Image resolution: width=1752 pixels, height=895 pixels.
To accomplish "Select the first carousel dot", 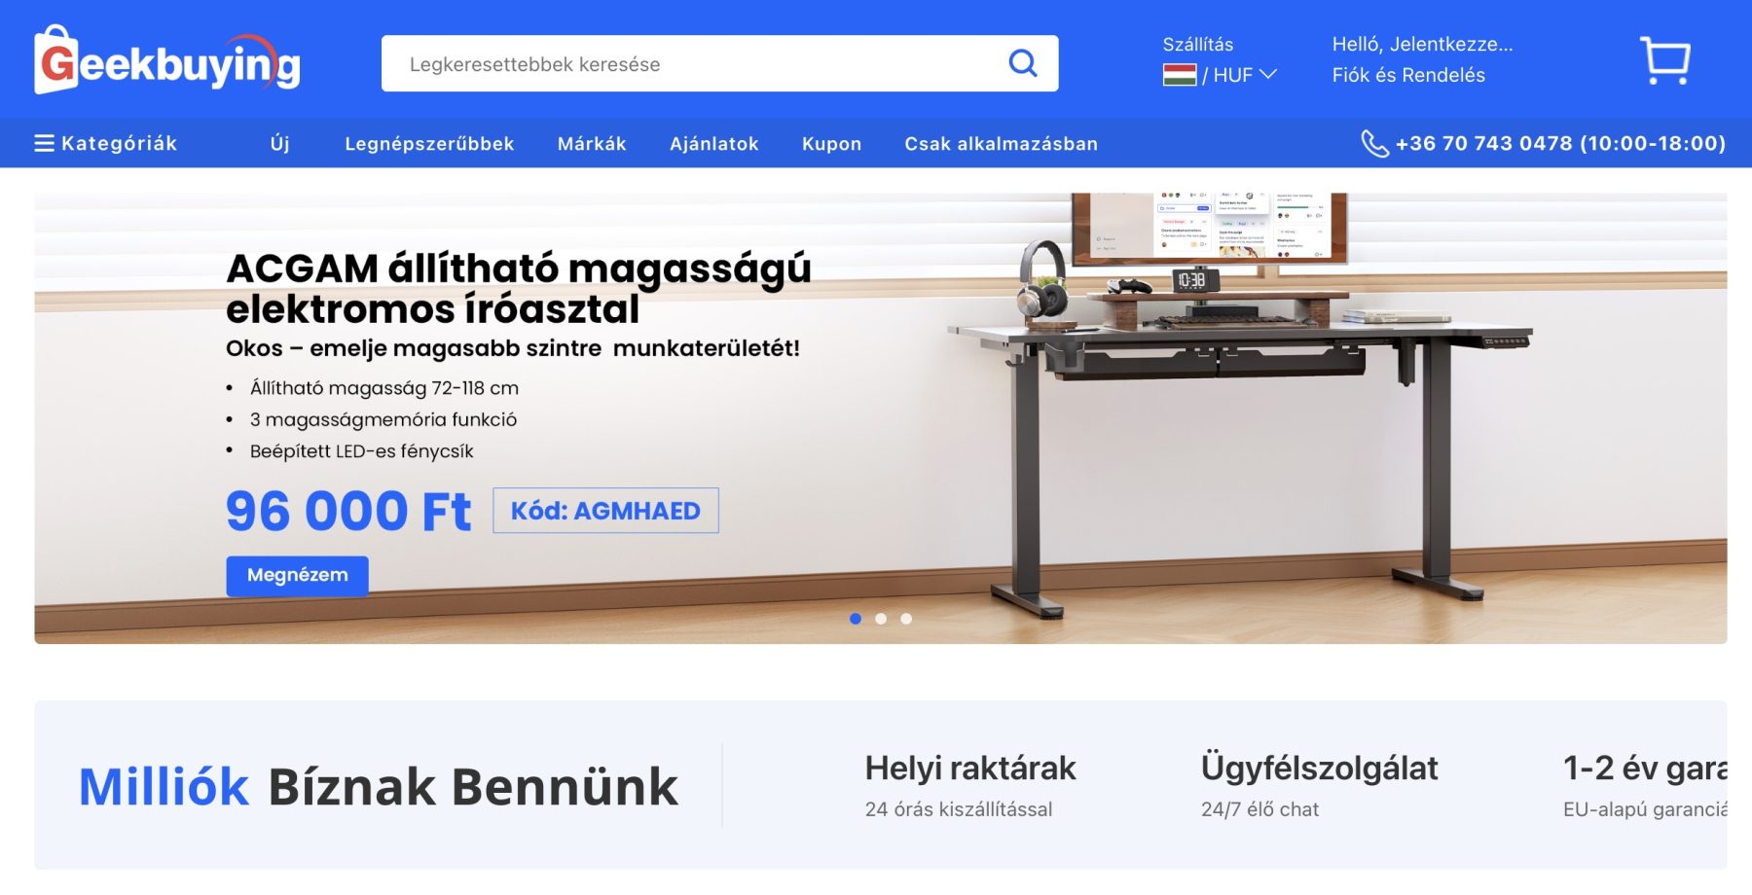I will [856, 619].
